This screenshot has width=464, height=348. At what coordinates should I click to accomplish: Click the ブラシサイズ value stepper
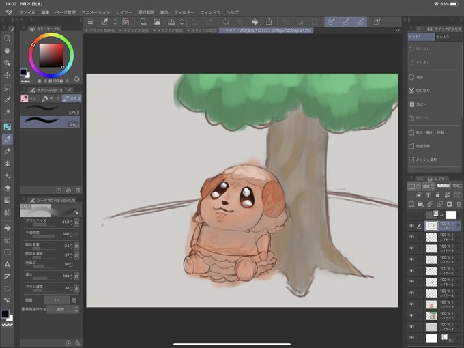coord(72,222)
